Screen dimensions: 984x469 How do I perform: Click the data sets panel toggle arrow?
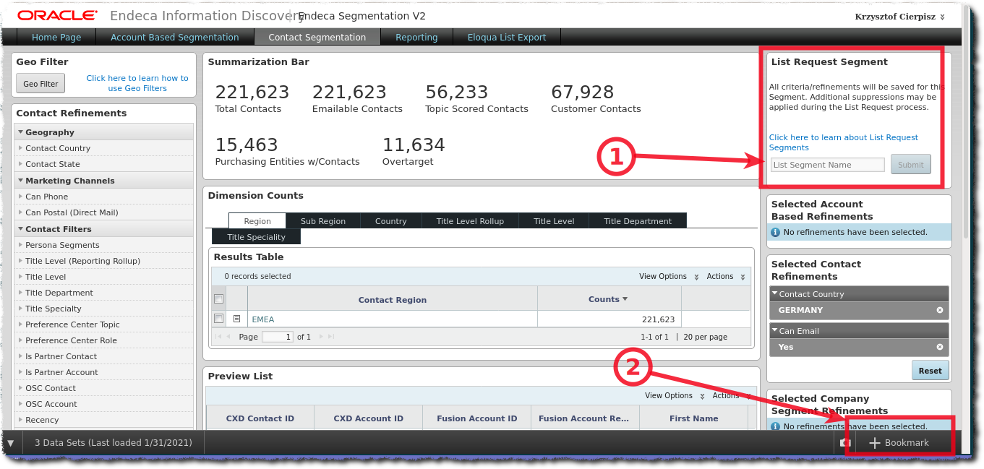(x=10, y=443)
